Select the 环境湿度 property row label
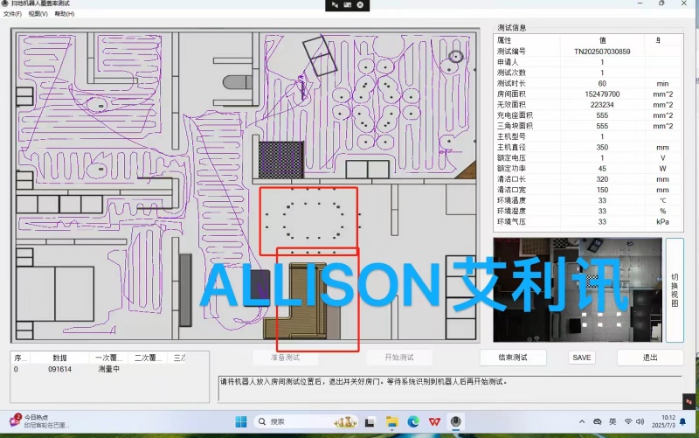The height and width of the screenshot is (438, 699). [x=511, y=211]
